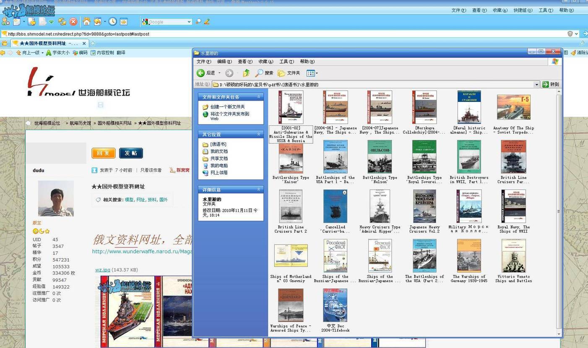Viewport: 588px width, 348px height.
Task: Open Search (搜索) in the Explorer toolbar
Action: tap(264, 73)
